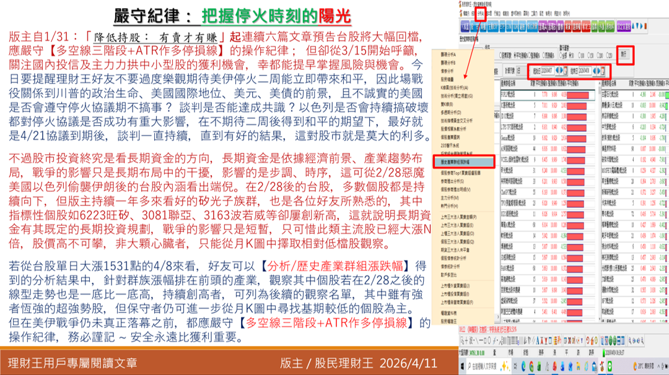Open the 結束日 calendar picker icon

[x=603, y=71]
